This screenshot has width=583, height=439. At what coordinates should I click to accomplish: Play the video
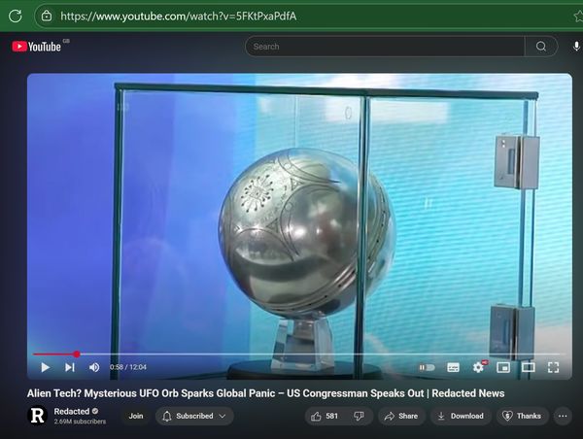pos(45,367)
